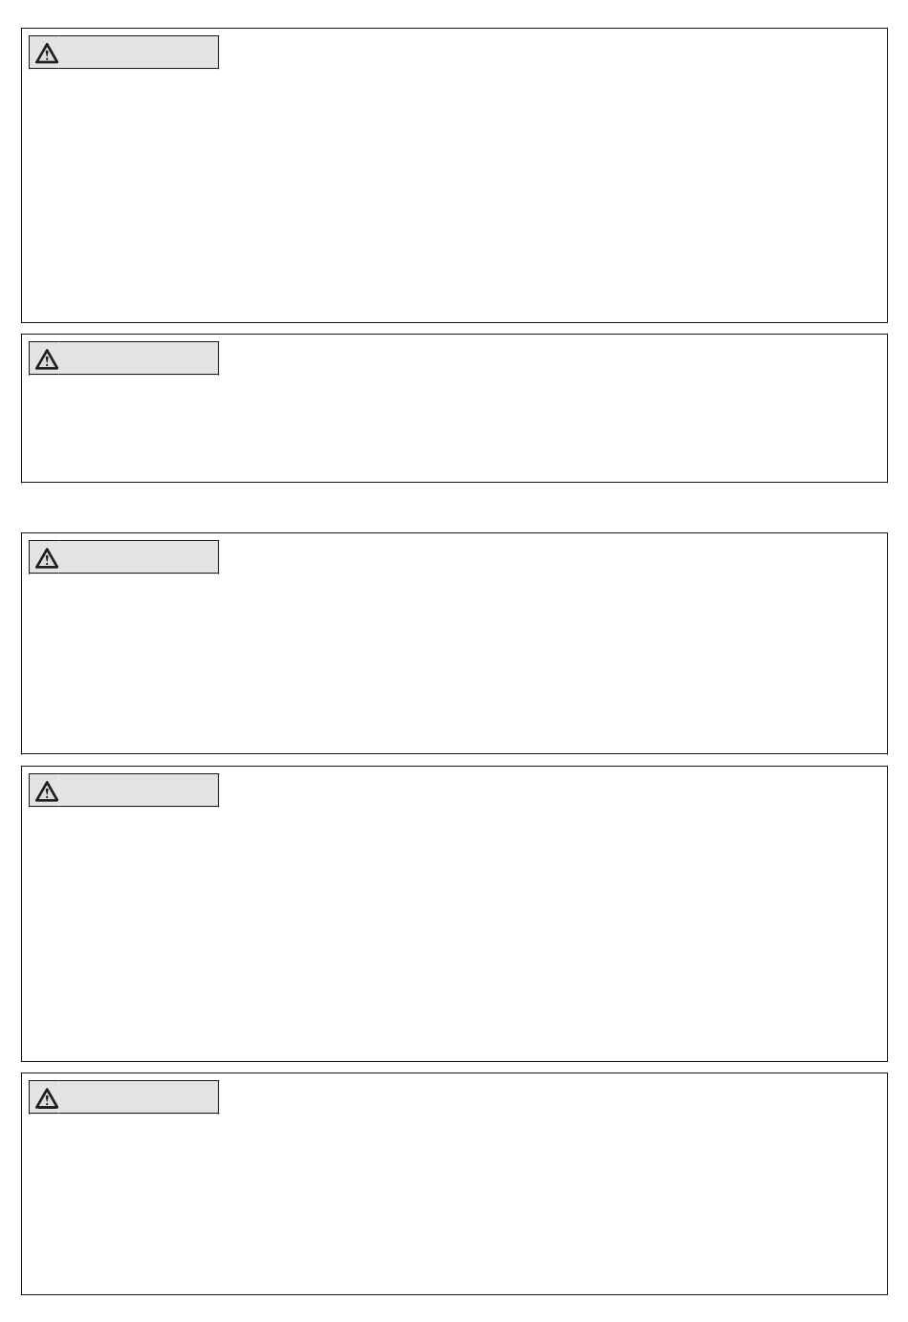Click the gray label bar of the fourth notice box
Viewport: 908px width, 1322px height.
124,791
